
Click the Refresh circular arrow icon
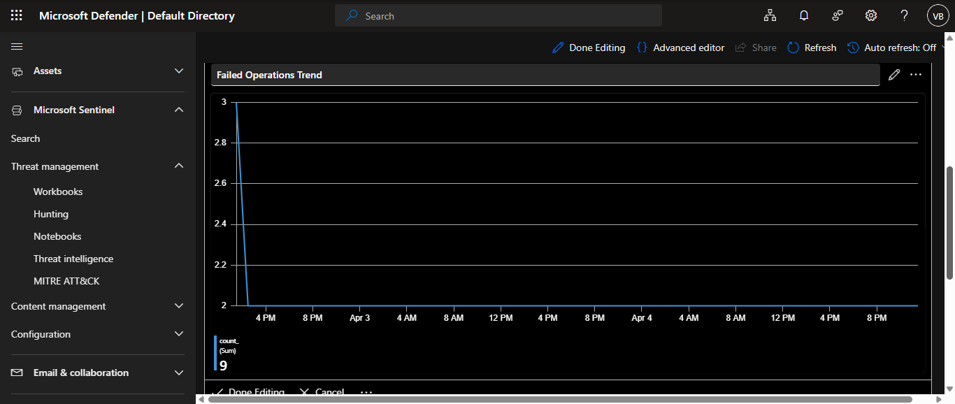(x=793, y=48)
